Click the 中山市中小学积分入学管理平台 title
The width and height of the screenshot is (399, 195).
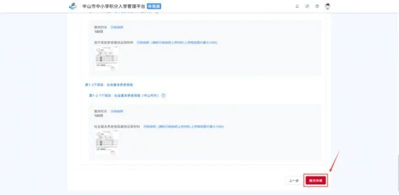coord(114,6)
